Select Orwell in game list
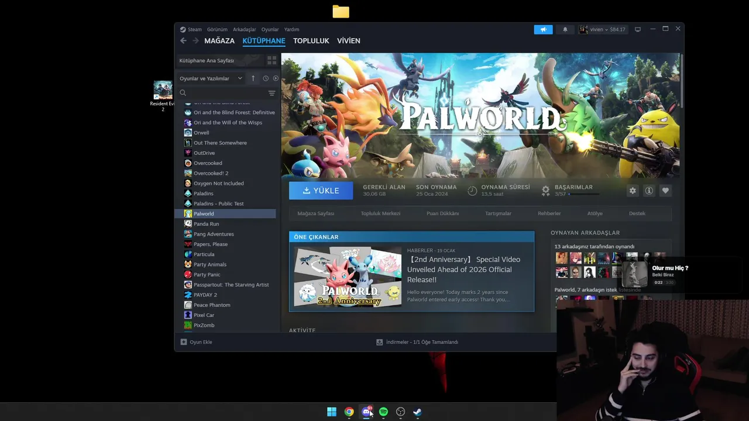 (201, 133)
